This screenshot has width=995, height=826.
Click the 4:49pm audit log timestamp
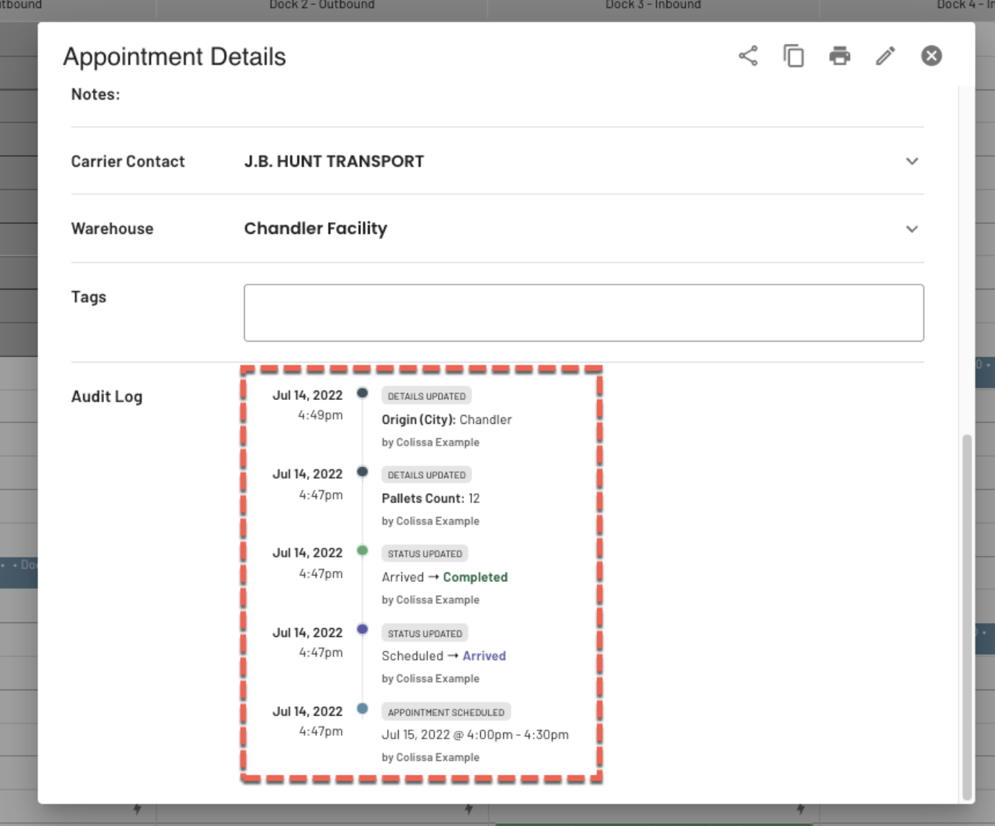click(x=321, y=415)
